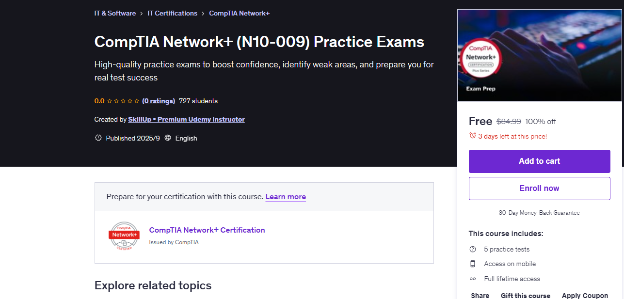Click the This course includes heading
The image size is (624, 299).
pos(506,234)
